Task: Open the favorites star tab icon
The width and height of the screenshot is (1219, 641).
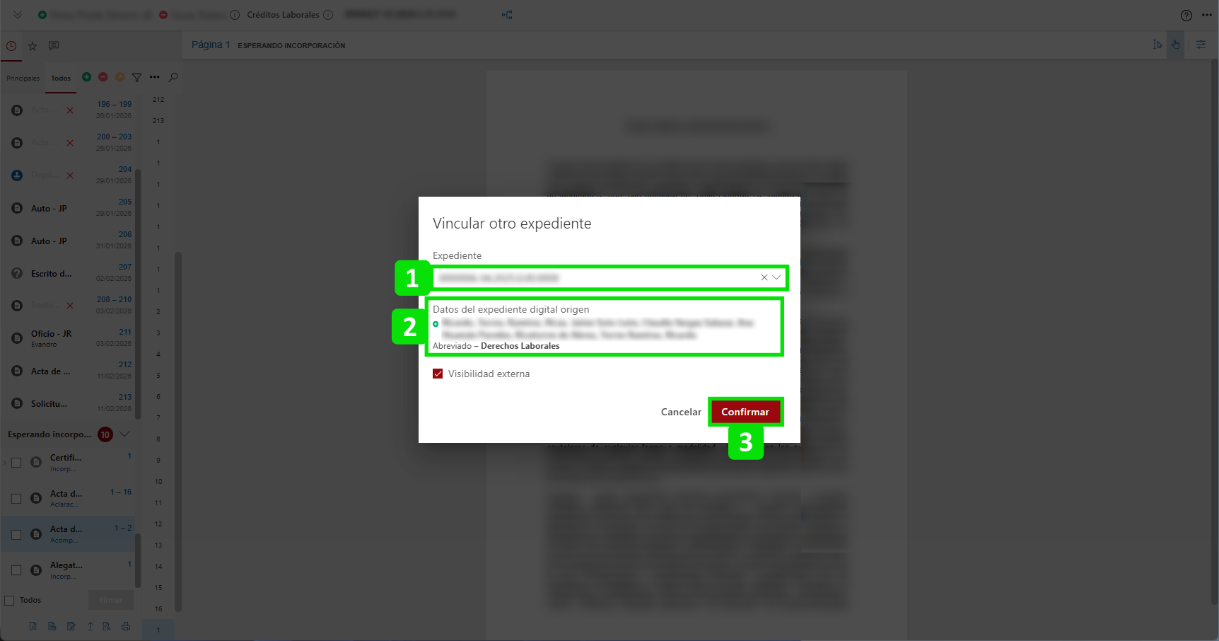Action: (x=33, y=46)
